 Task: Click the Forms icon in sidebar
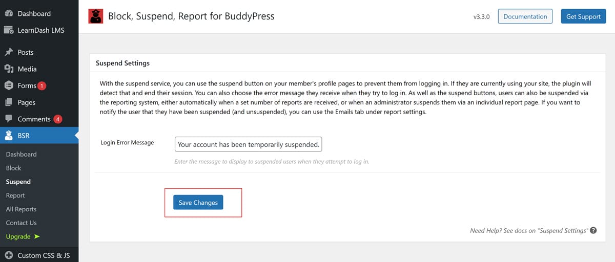pyautogui.click(x=9, y=85)
